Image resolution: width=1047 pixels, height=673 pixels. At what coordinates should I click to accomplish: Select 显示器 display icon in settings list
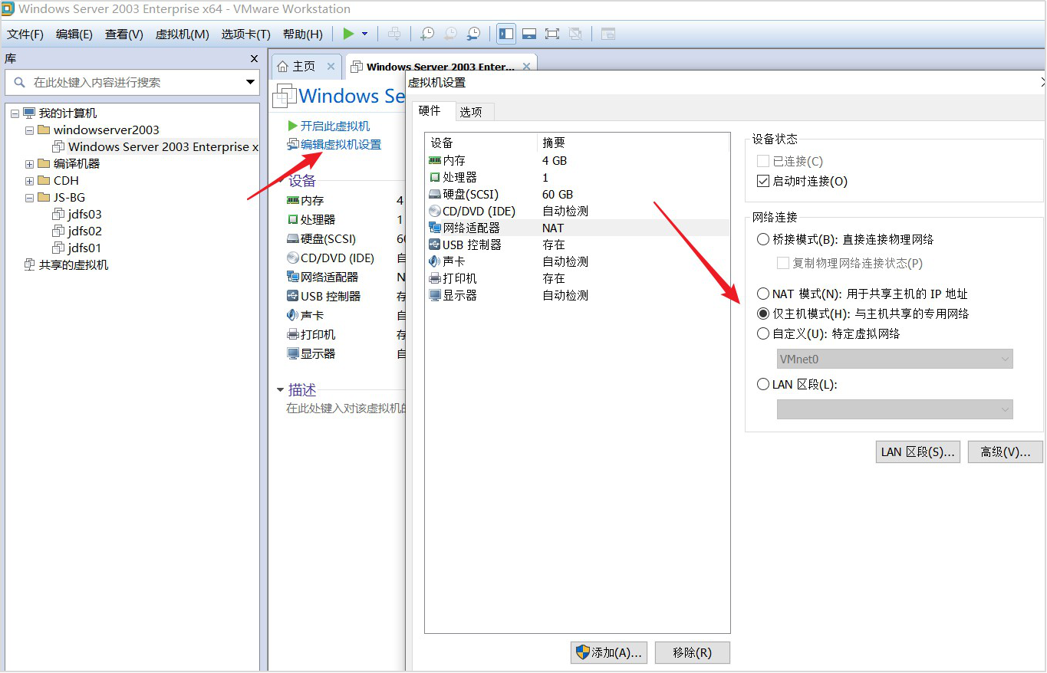click(x=435, y=295)
